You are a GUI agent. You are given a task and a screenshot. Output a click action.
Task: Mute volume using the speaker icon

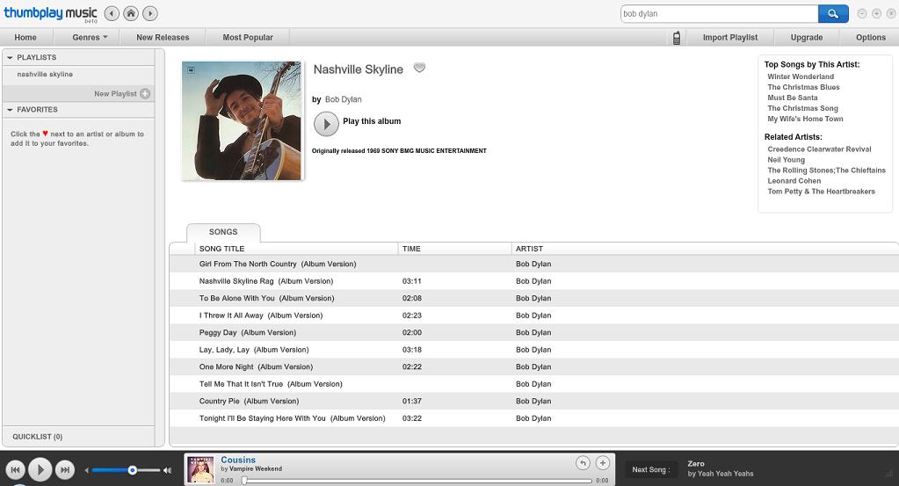(88, 470)
